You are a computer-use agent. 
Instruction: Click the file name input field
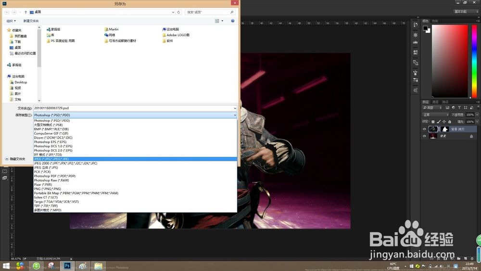point(133,108)
